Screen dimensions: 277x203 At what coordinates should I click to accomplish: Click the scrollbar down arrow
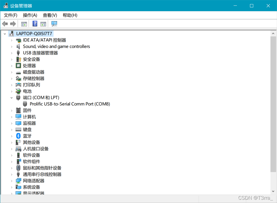tap(273, 191)
